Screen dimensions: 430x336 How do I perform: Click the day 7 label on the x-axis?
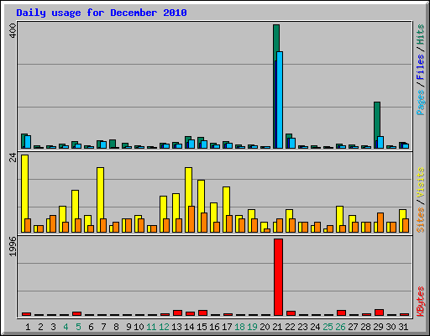coord(103,327)
